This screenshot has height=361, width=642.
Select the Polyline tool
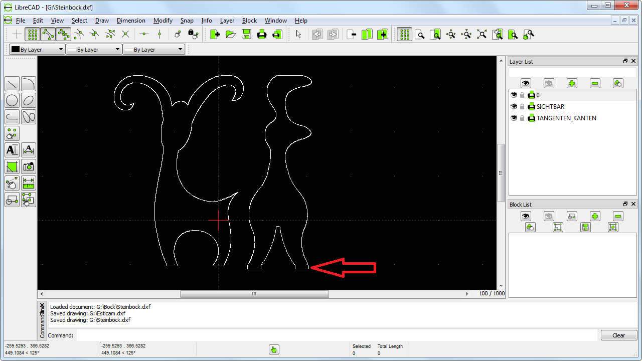[12, 117]
